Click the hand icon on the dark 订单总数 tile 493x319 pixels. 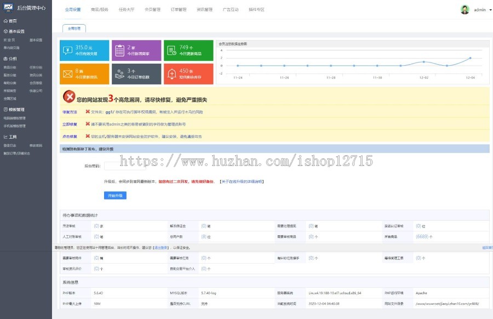(119, 74)
